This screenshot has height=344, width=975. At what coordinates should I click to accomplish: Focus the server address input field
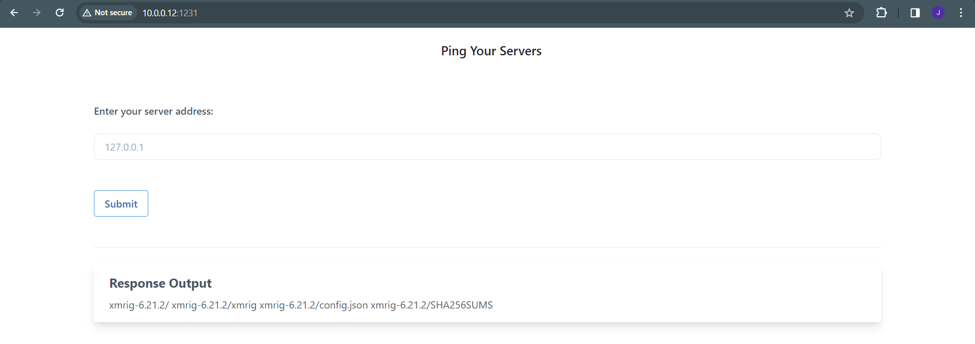pos(487,147)
